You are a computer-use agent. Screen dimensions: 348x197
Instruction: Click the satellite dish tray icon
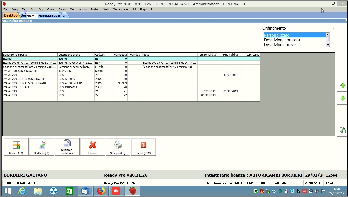point(298,191)
